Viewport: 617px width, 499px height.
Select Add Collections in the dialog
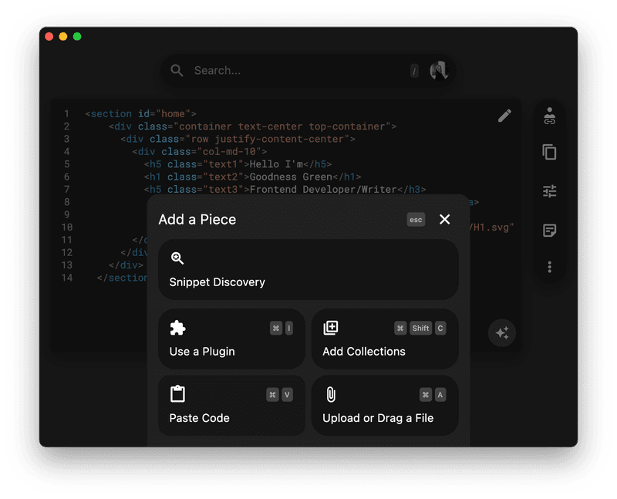[x=384, y=339]
